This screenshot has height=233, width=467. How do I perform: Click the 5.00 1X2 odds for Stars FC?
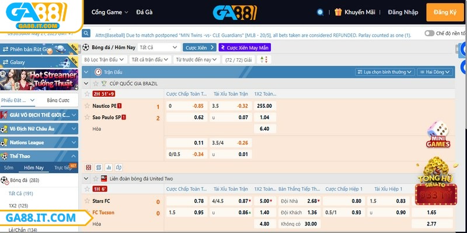click(265, 201)
